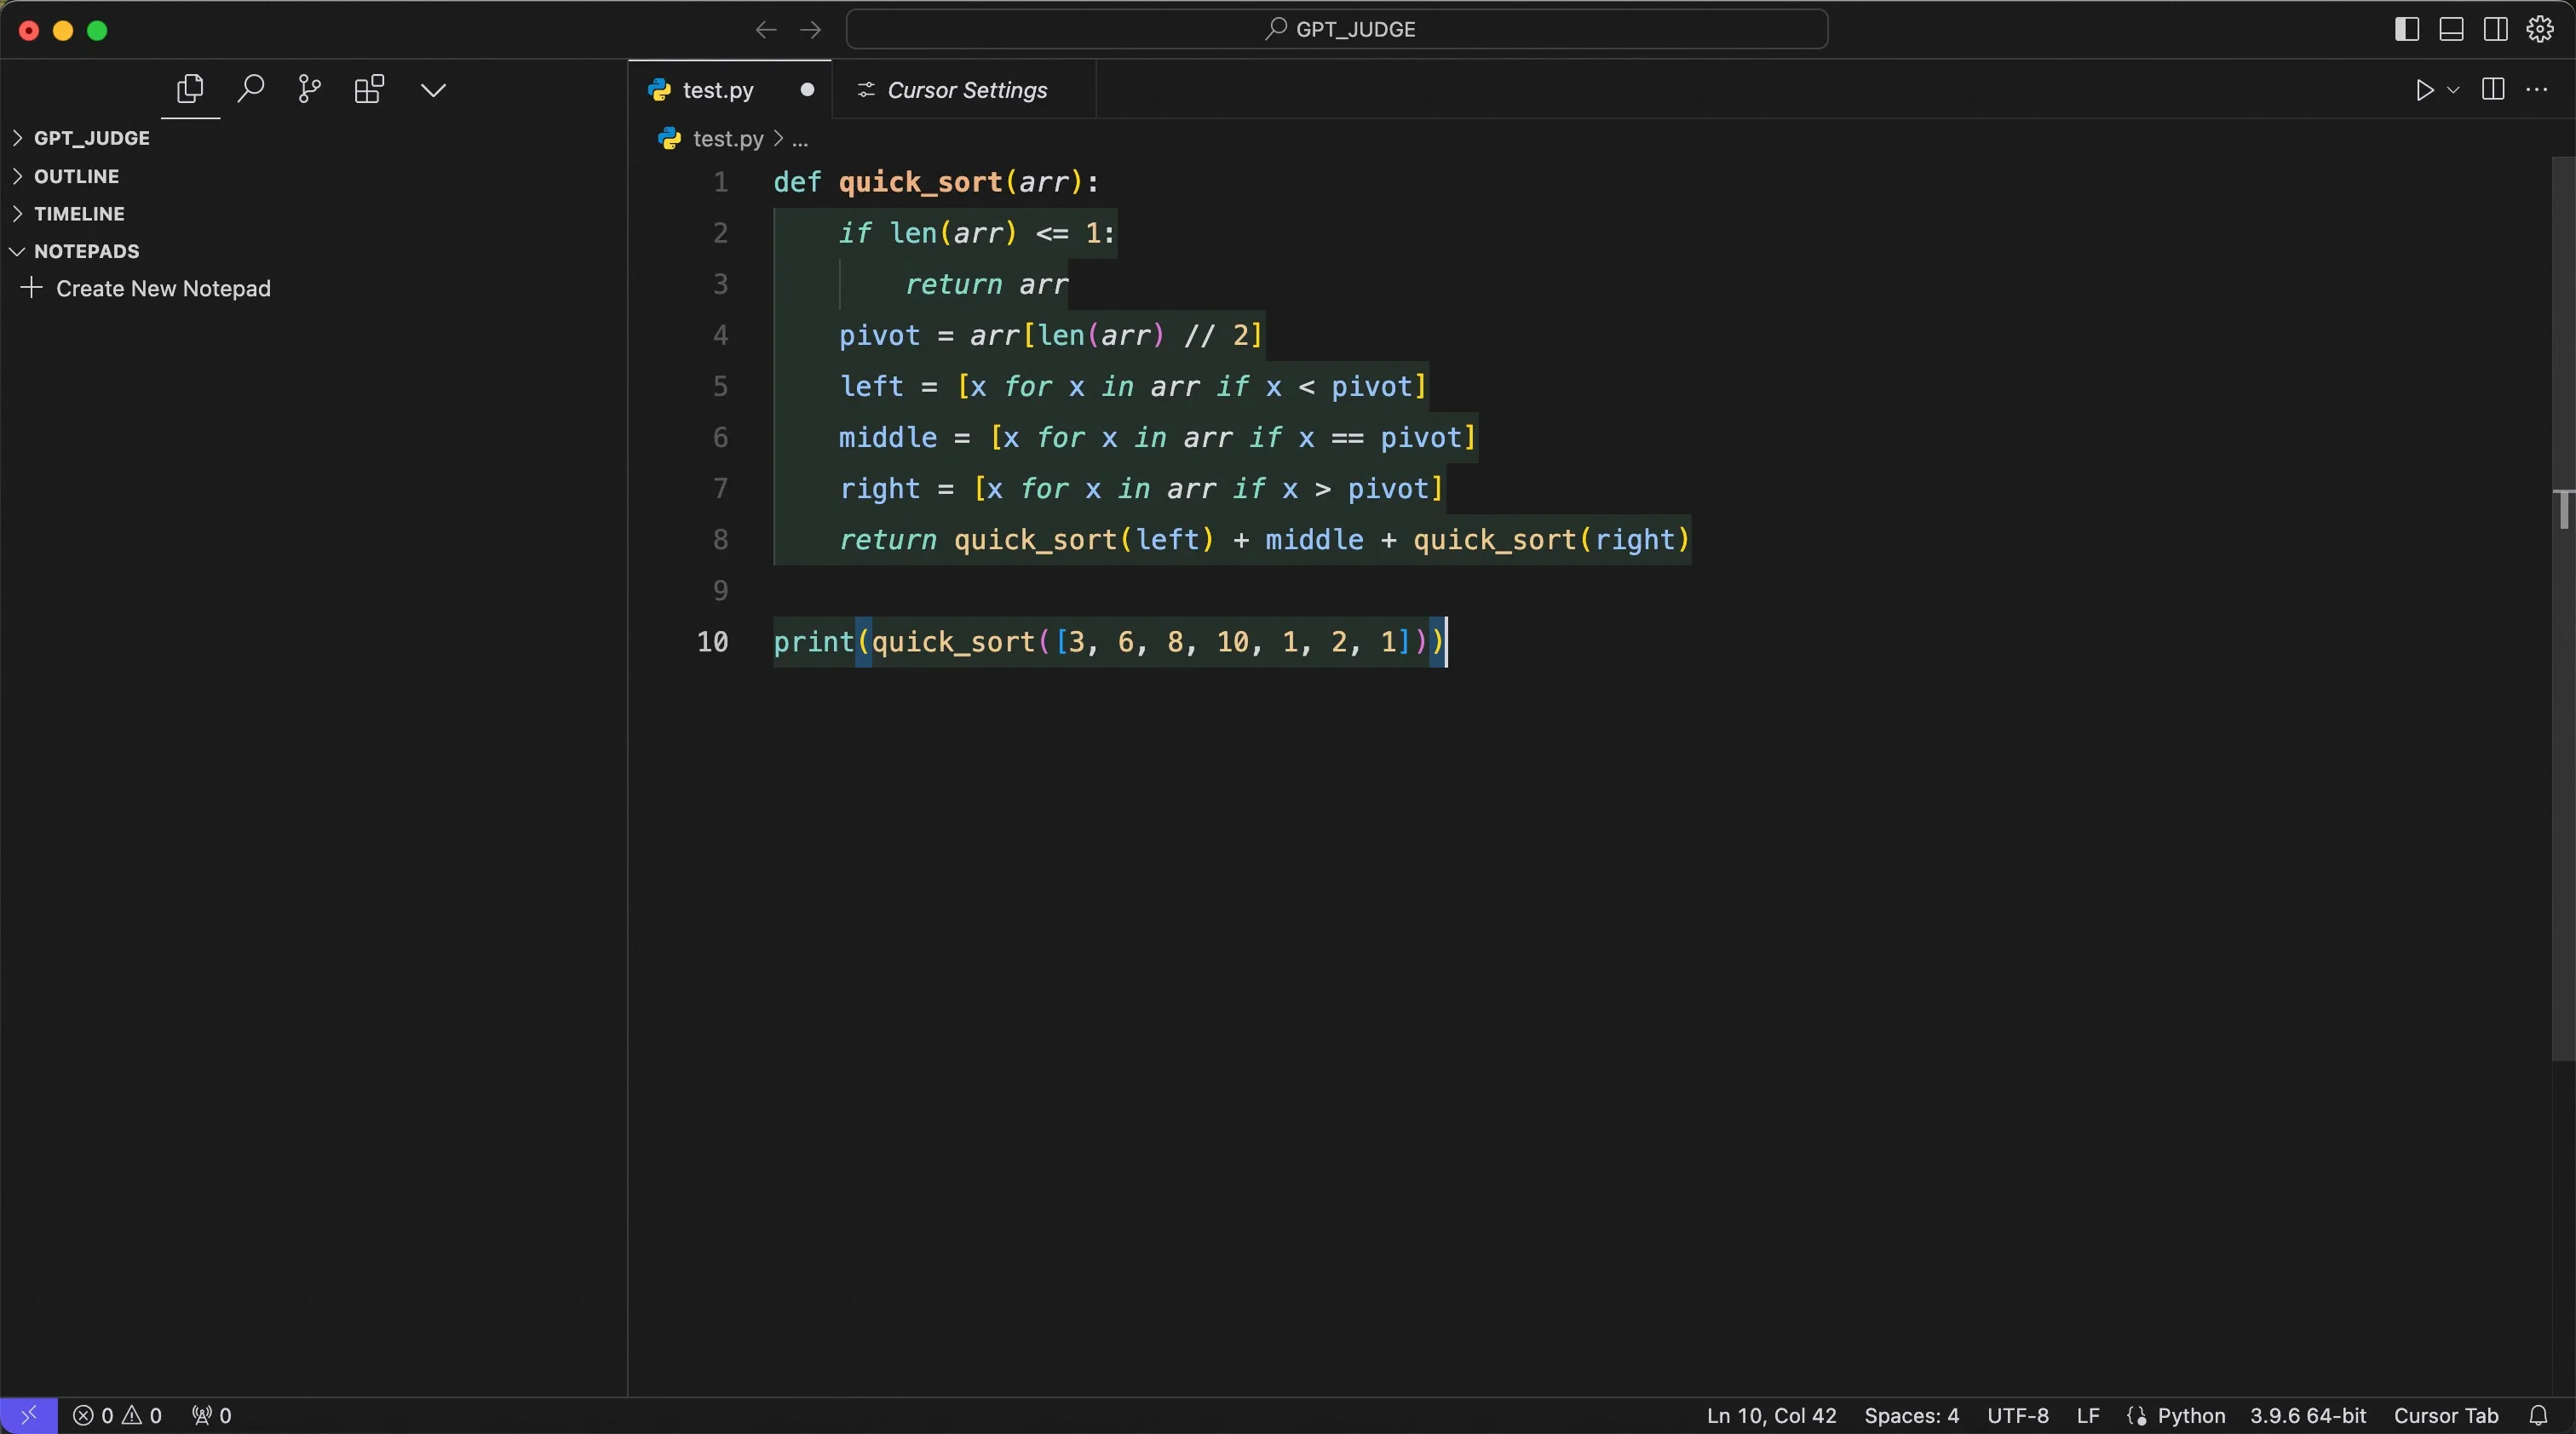Go forward using the right arrow
This screenshot has width=2576, height=1434.
click(811, 30)
